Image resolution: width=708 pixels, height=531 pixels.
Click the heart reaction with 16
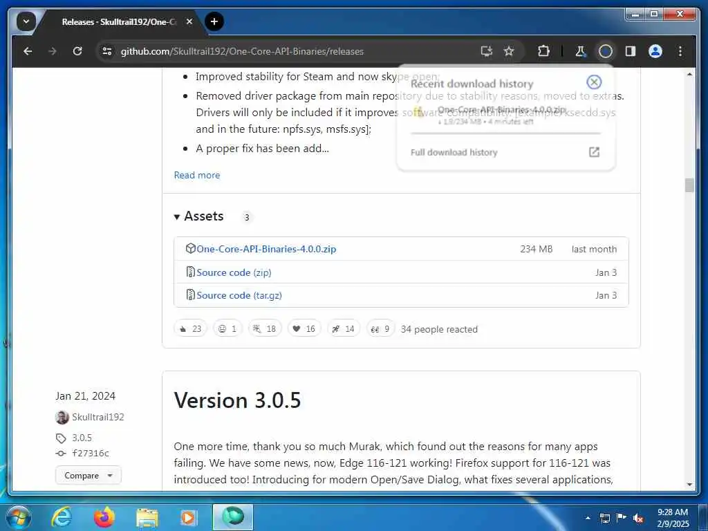tap(304, 328)
